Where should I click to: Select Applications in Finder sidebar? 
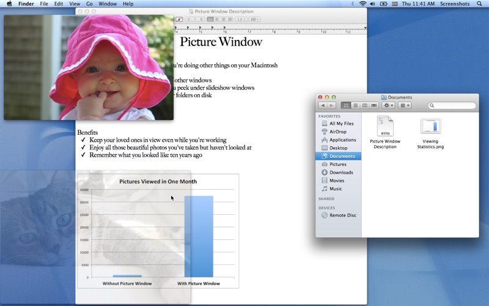pyautogui.click(x=339, y=140)
